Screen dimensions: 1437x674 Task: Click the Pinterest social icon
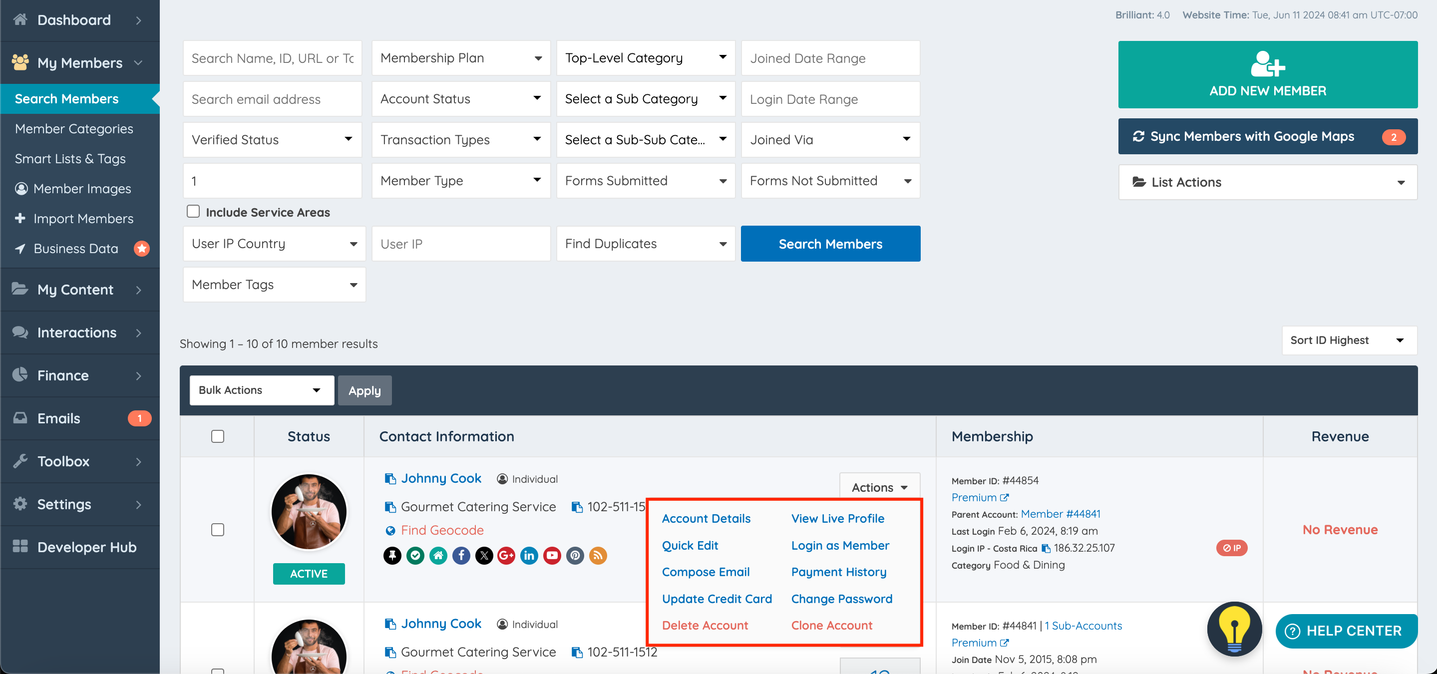575,555
